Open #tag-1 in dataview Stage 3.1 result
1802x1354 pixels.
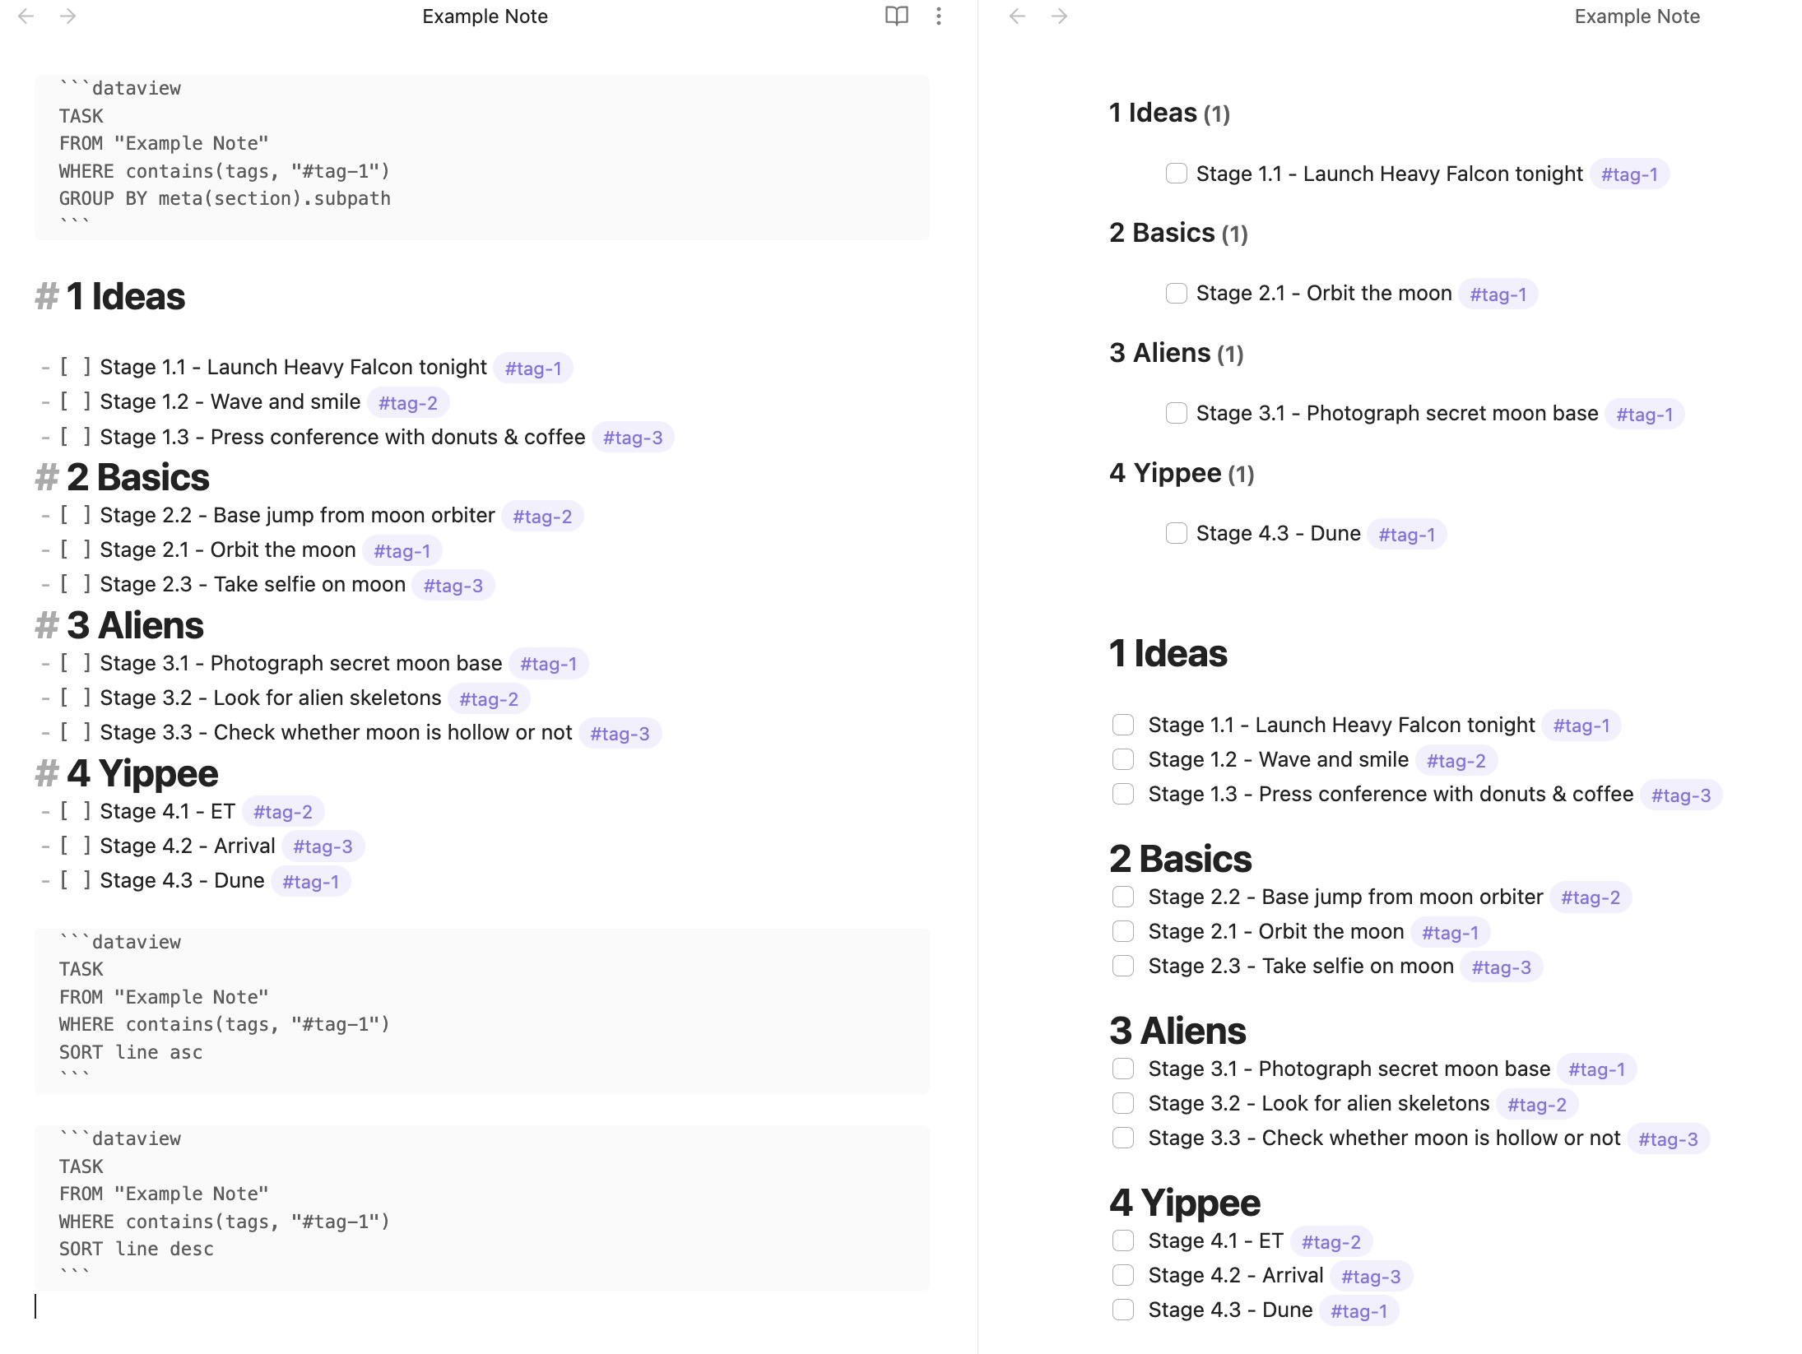(x=1644, y=415)
